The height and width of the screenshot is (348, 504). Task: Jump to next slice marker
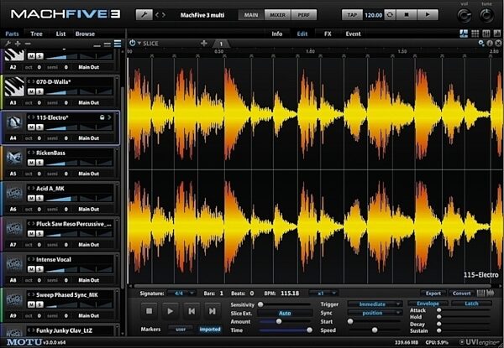[x=213, y=311]
